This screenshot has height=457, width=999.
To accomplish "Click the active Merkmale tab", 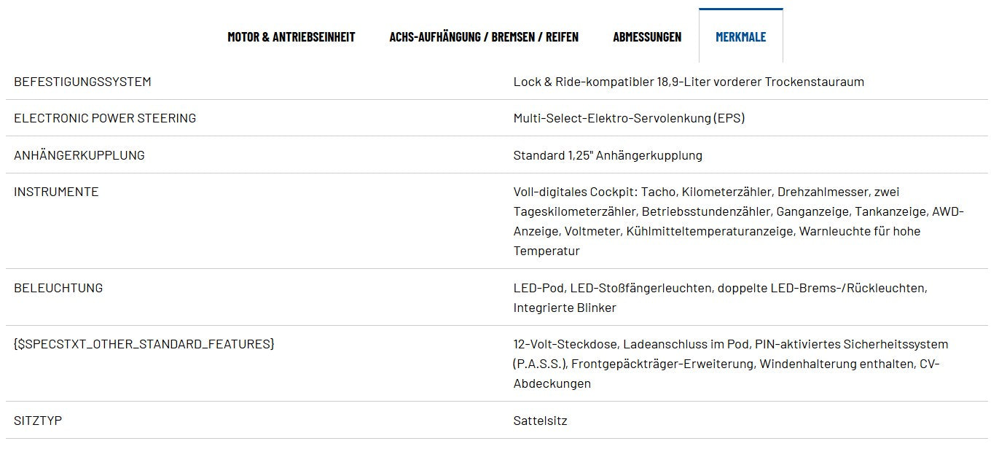I will click(x=740, y=36).
